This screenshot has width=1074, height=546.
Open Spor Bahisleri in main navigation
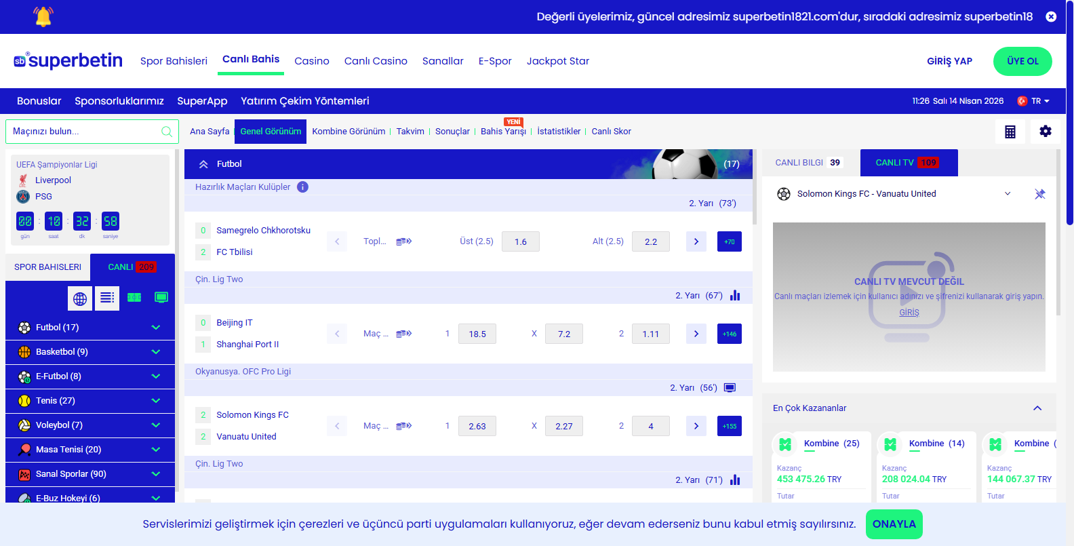click(174, 61)
